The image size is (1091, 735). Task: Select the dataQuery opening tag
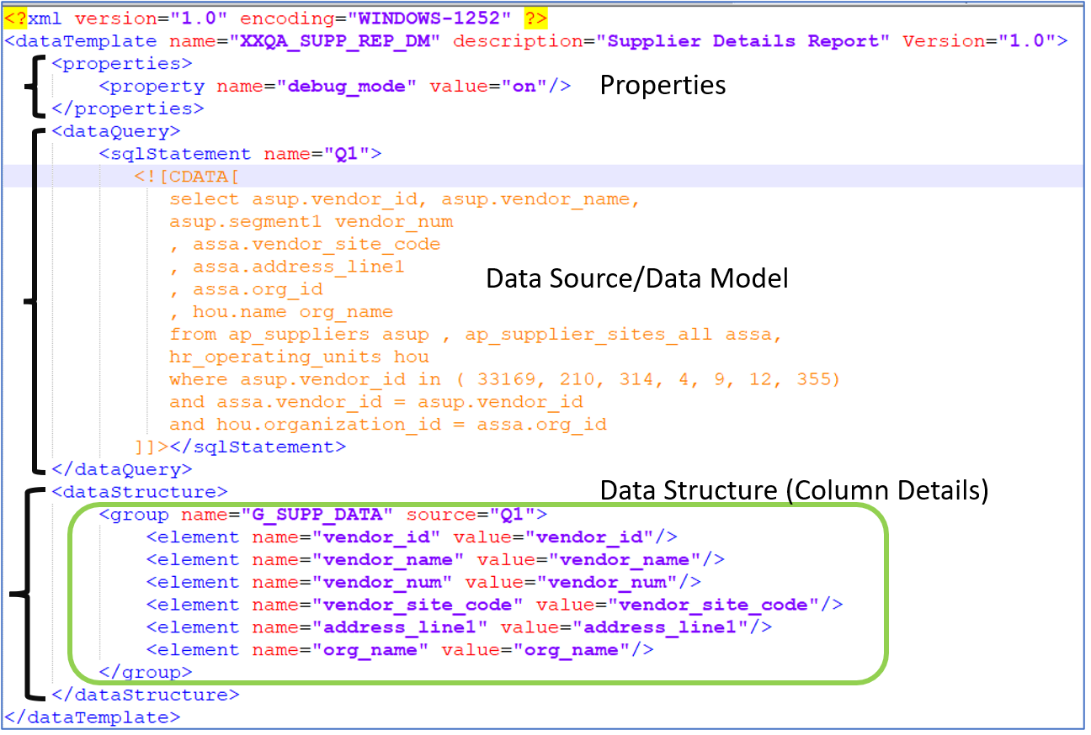[114, 131]
